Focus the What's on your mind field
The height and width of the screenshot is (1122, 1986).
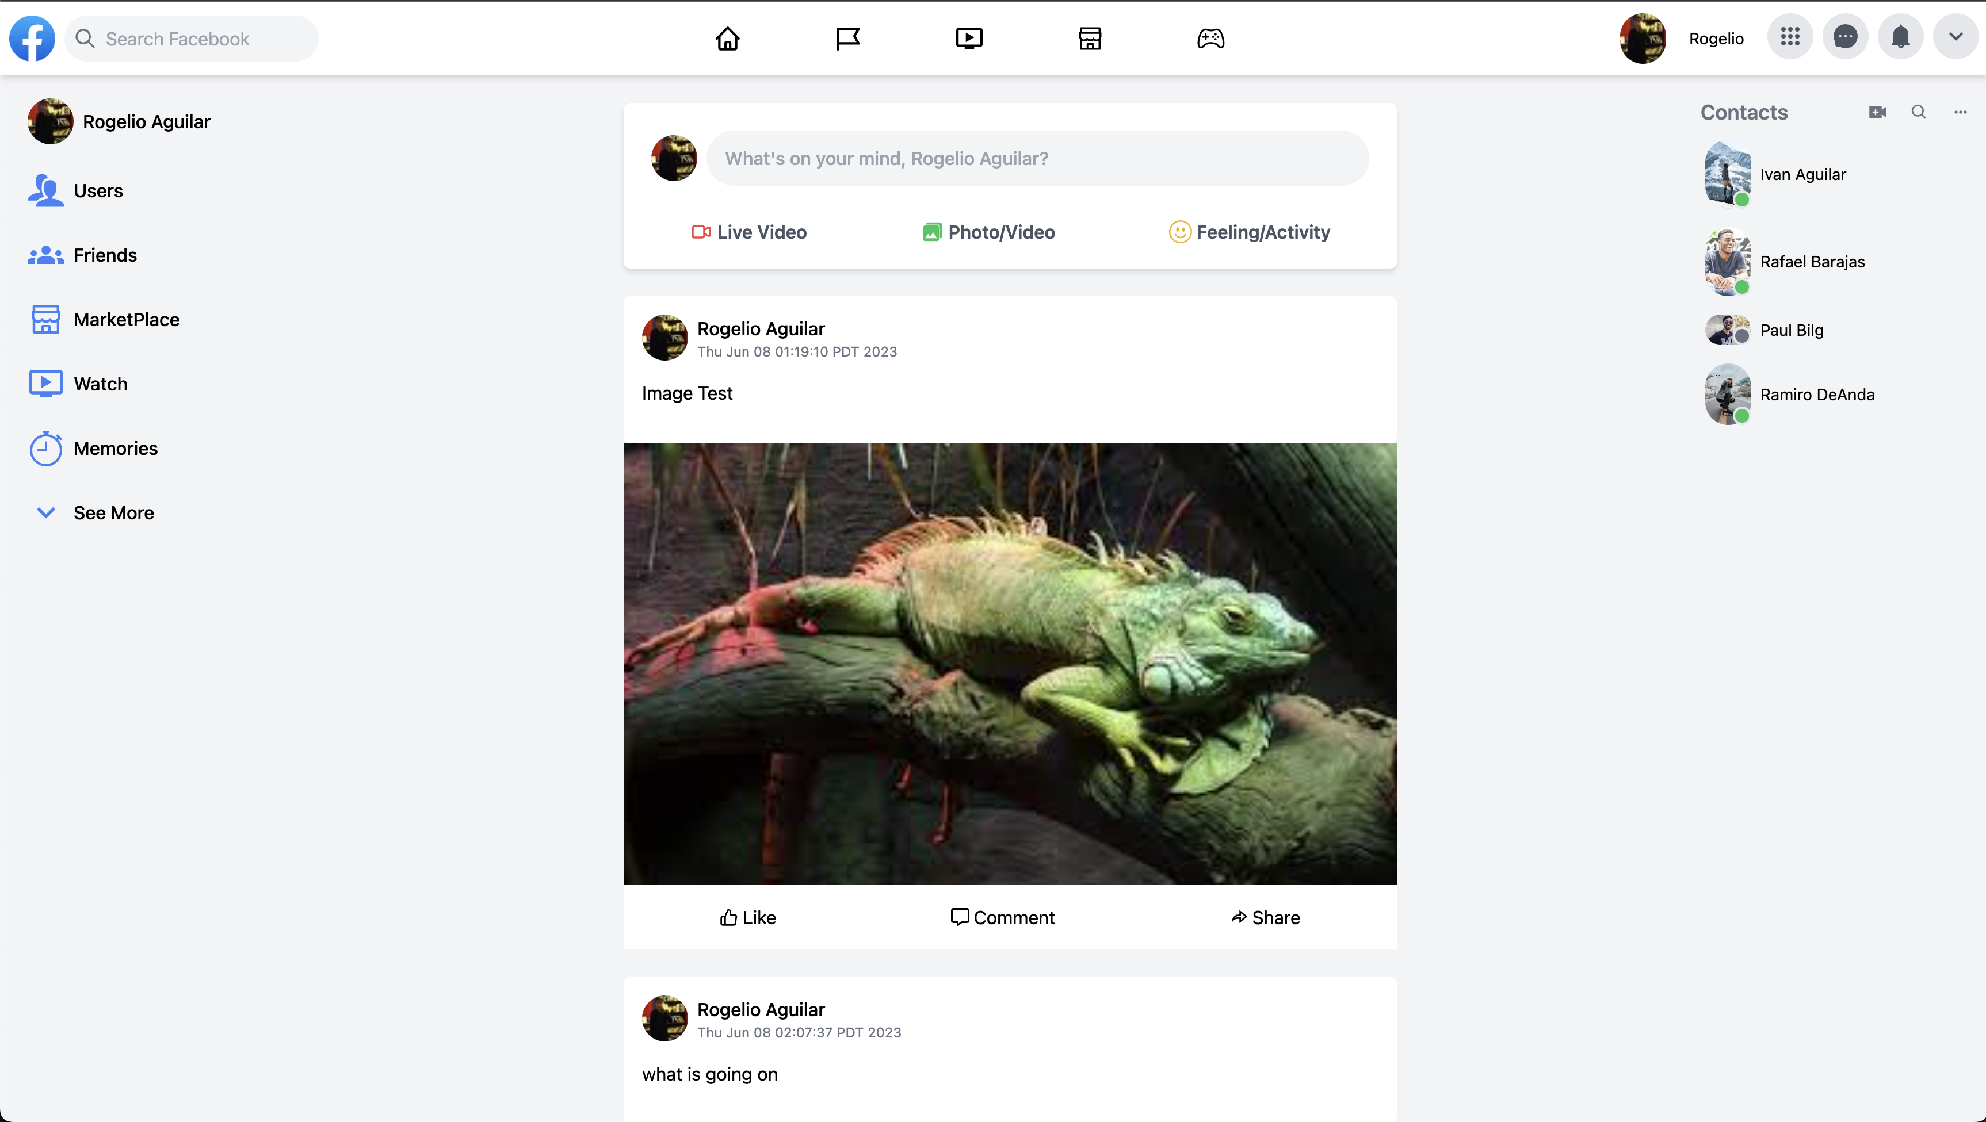1038,158
